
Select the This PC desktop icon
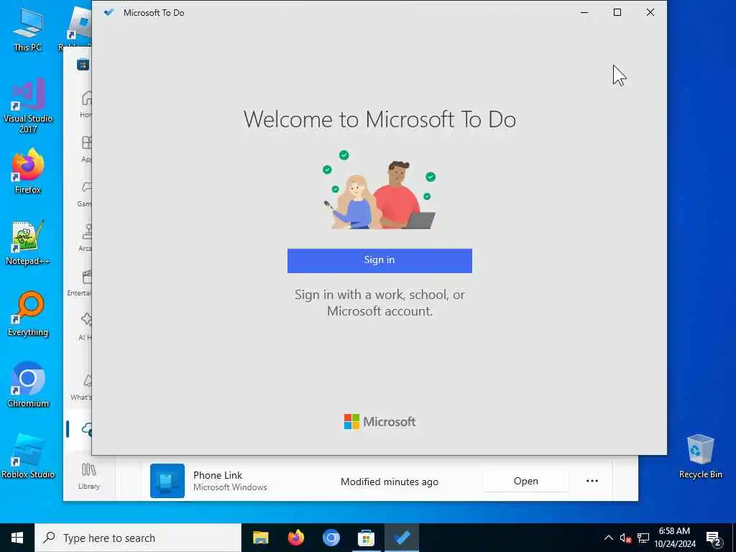point(28,29)
